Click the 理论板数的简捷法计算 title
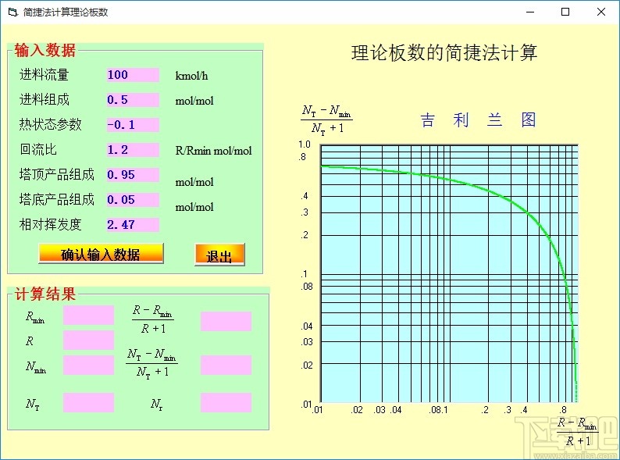 tap(444, 52)
